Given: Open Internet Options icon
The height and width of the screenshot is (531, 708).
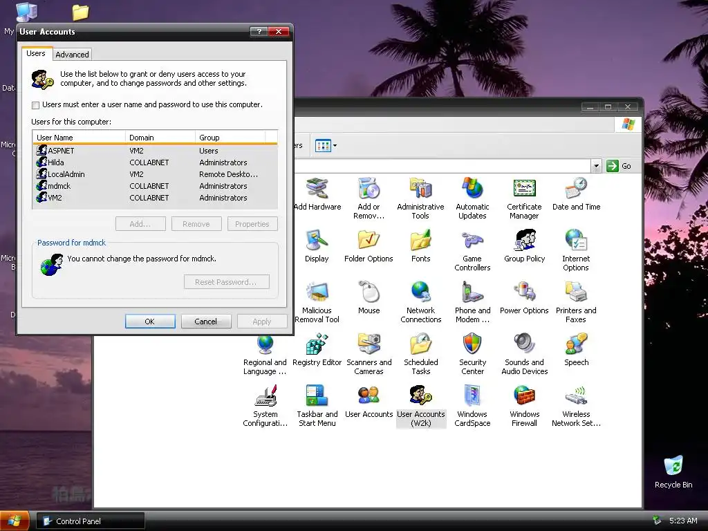Looking at the screenshot, I should point(576,250).
